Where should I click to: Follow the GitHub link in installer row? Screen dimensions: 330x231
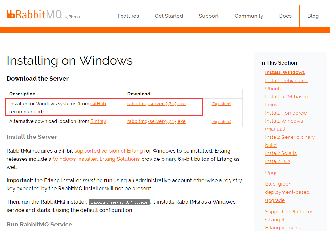(x=98, y=104)
